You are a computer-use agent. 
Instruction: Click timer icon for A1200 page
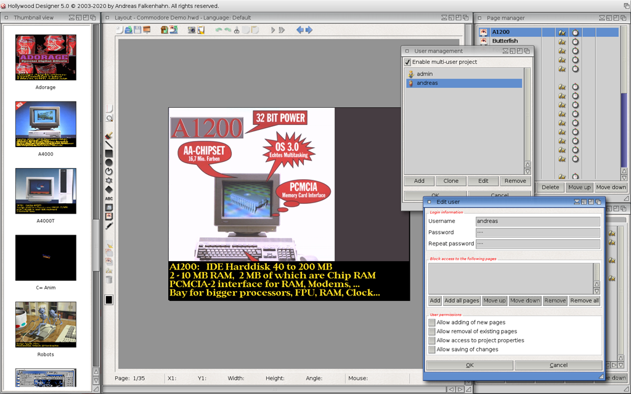(576, 32)
